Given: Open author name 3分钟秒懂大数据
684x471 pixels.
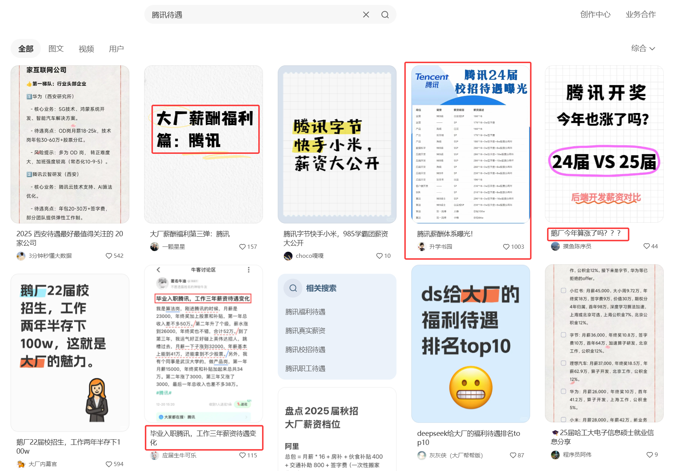Looking at the screenshot, I should point(50,256).
